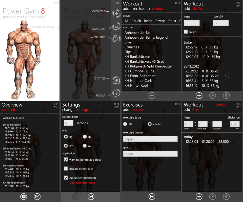The height and width of the screenshot is (202, 243).
Task: Select km distance radio button
Action: (66, 146)
